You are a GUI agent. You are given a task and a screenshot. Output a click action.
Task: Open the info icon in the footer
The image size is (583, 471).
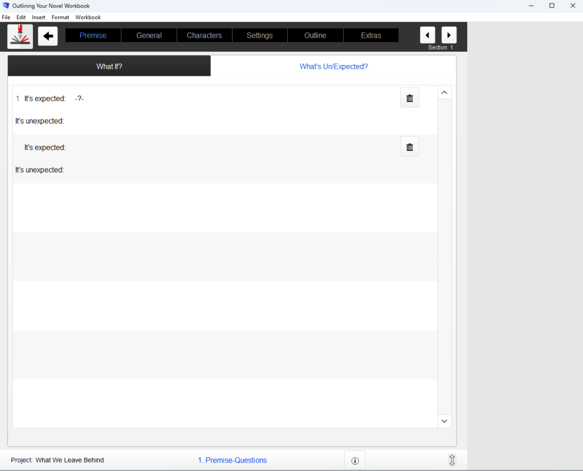click(x=355, y=461)
